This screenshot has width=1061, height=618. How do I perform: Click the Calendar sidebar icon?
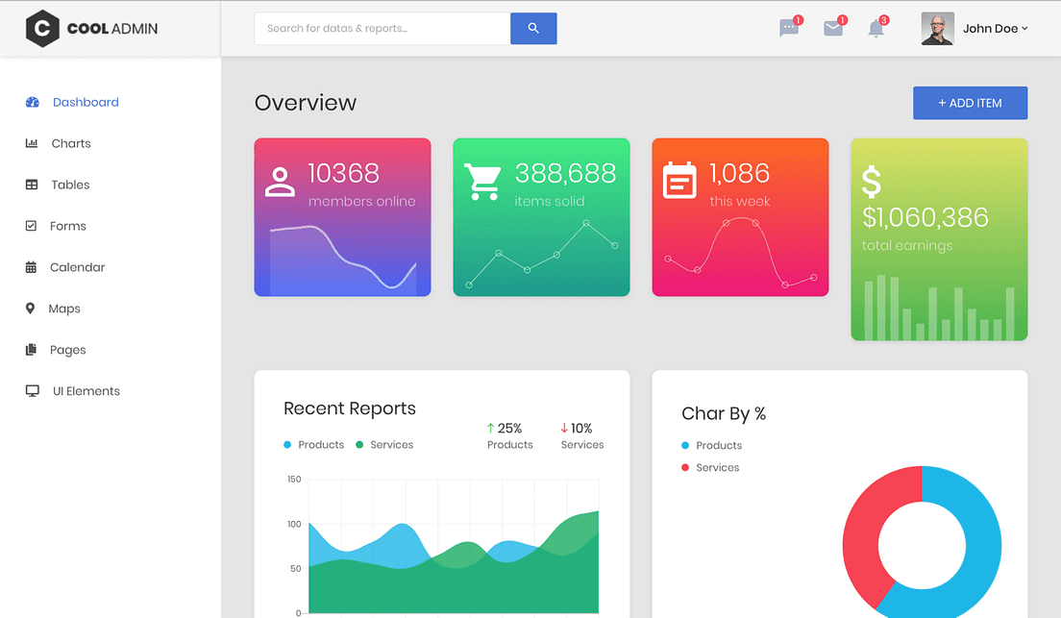(x=33, y=267)
